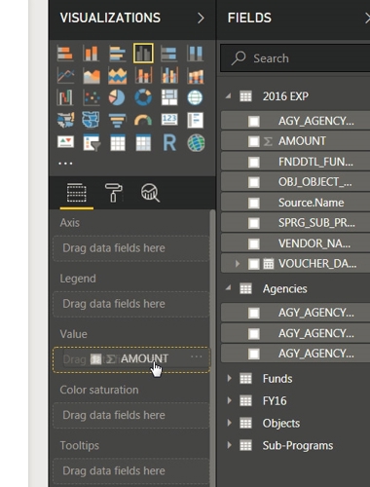Select the Funnel chart visual
Screen dimensions: 370x487
[117, 120]
